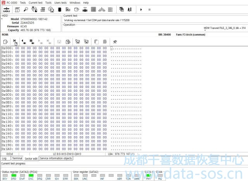
Task: Click the translator hierarchy diagram icon
Action: pos(102,10)
